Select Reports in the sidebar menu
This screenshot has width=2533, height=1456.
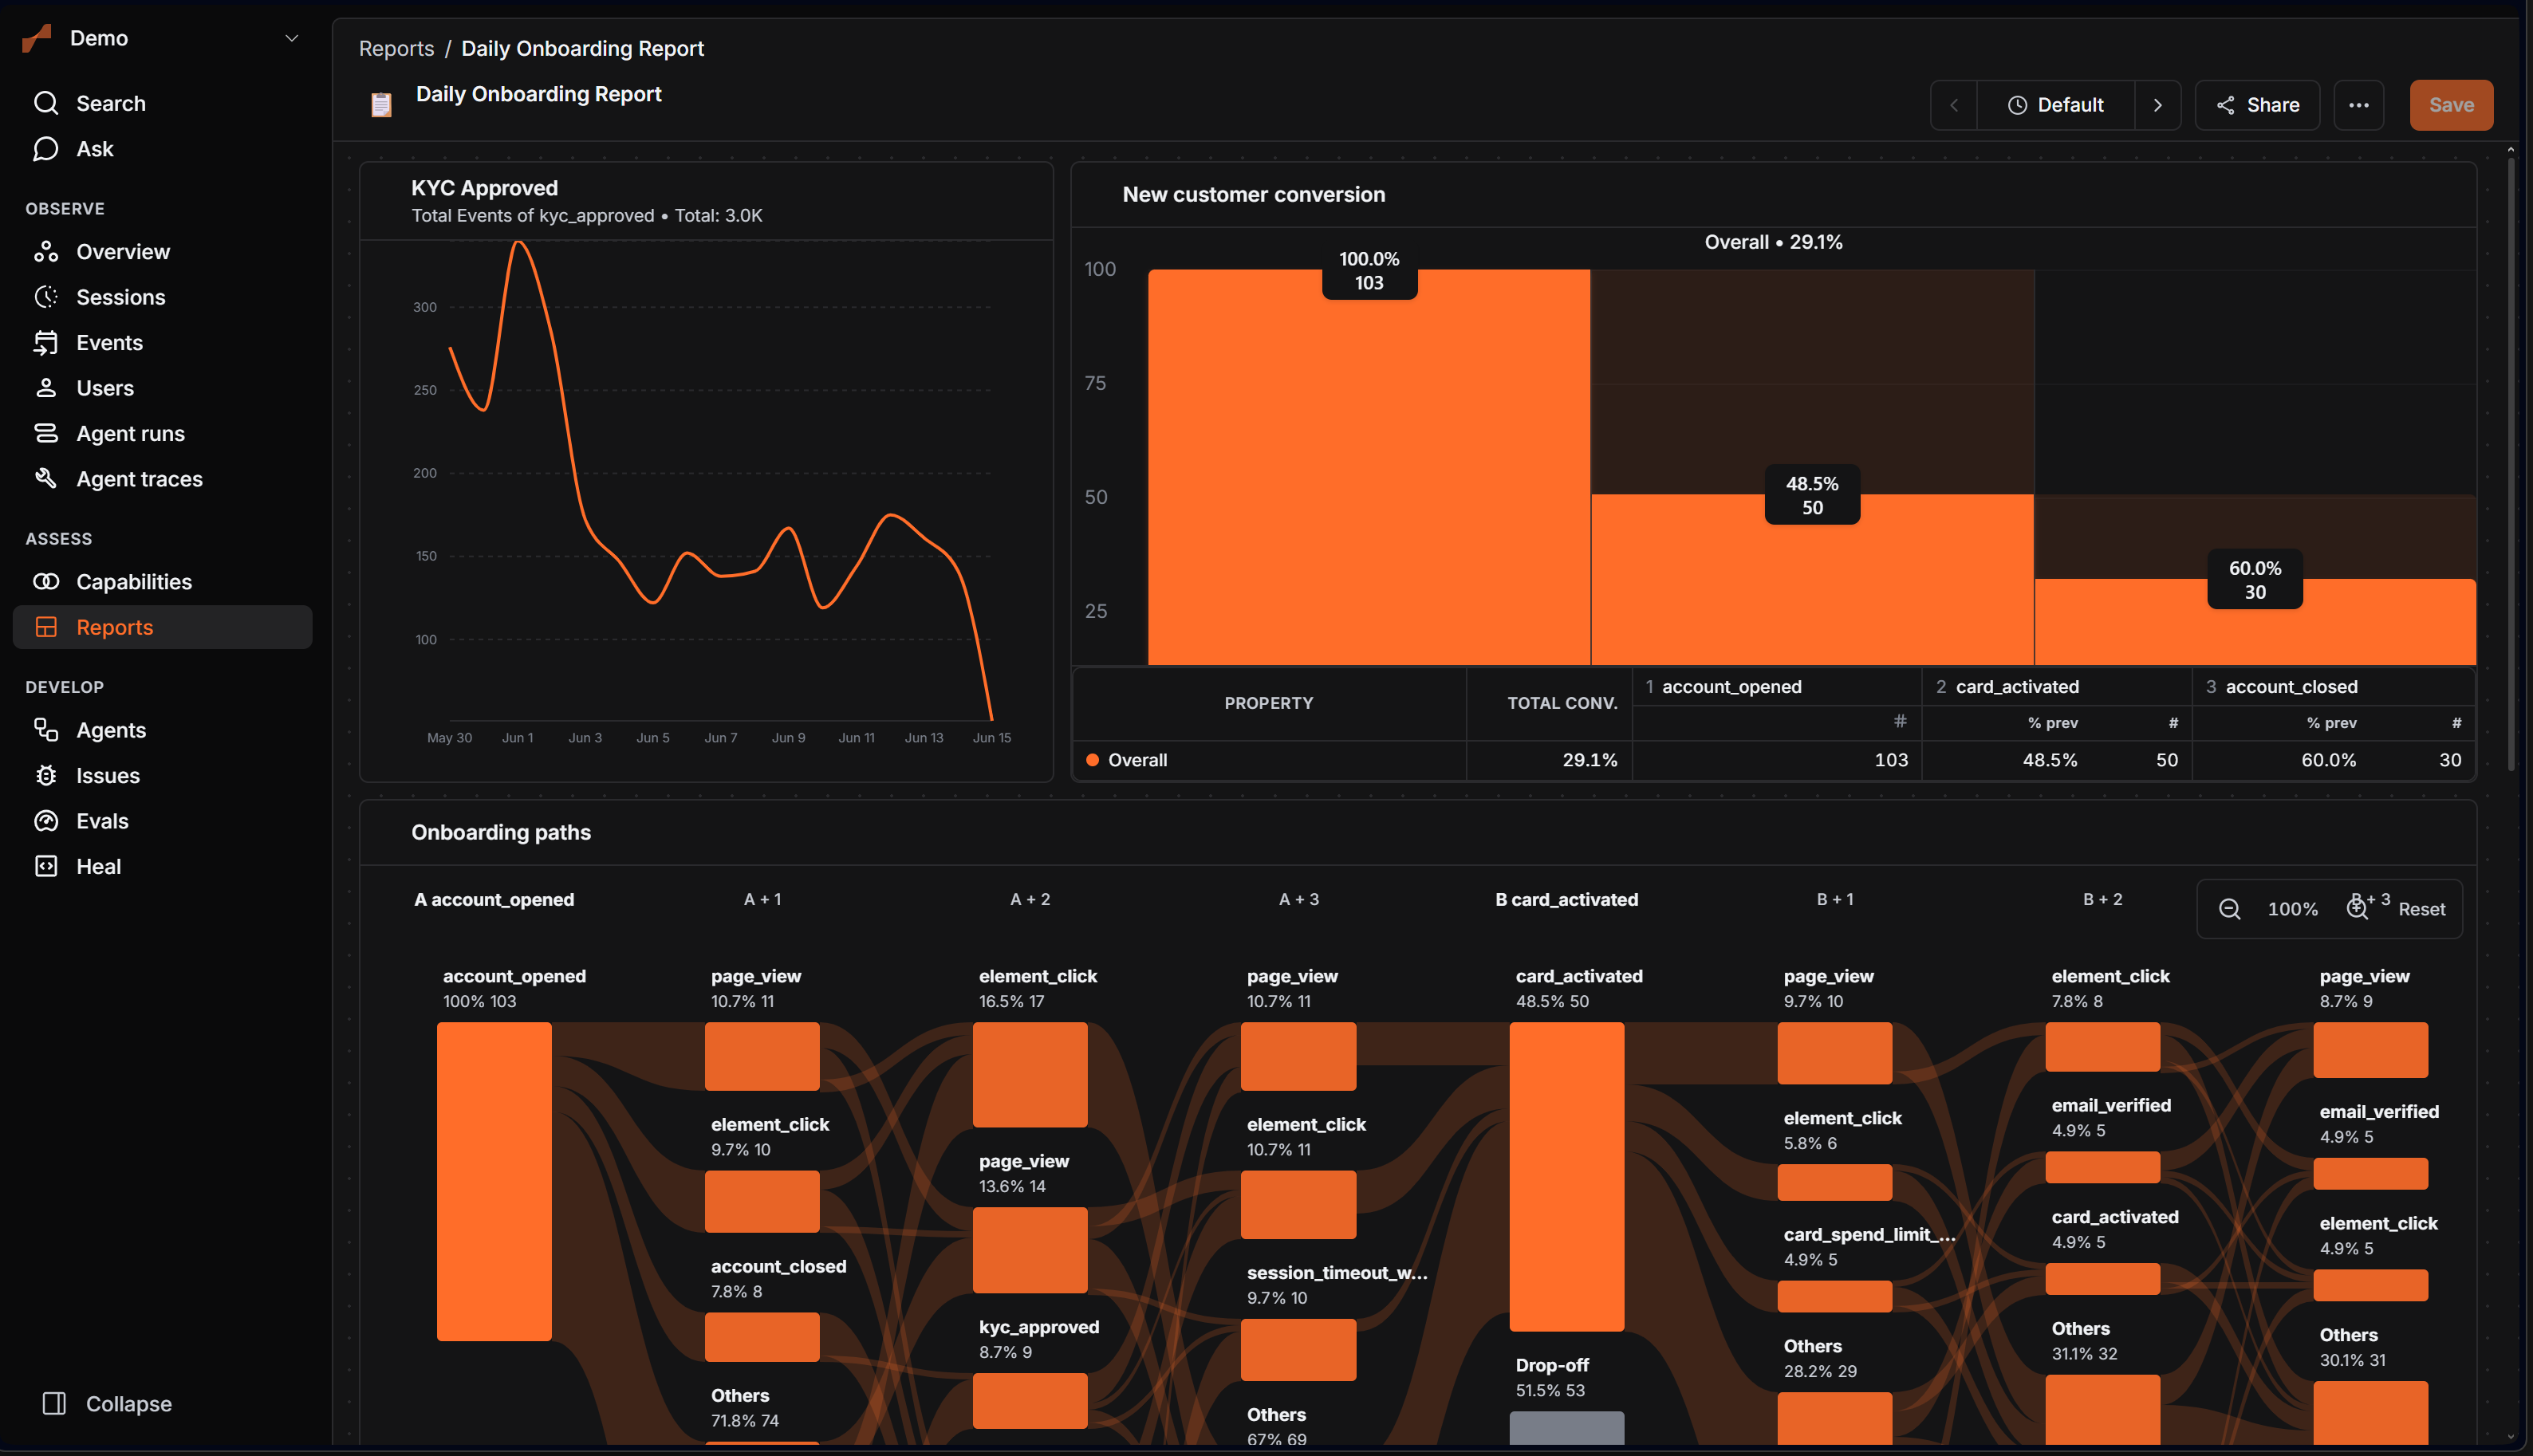(162, 627)
